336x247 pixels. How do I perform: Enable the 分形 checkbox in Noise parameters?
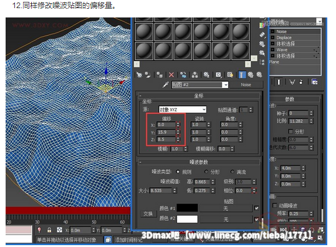[290, 132]
